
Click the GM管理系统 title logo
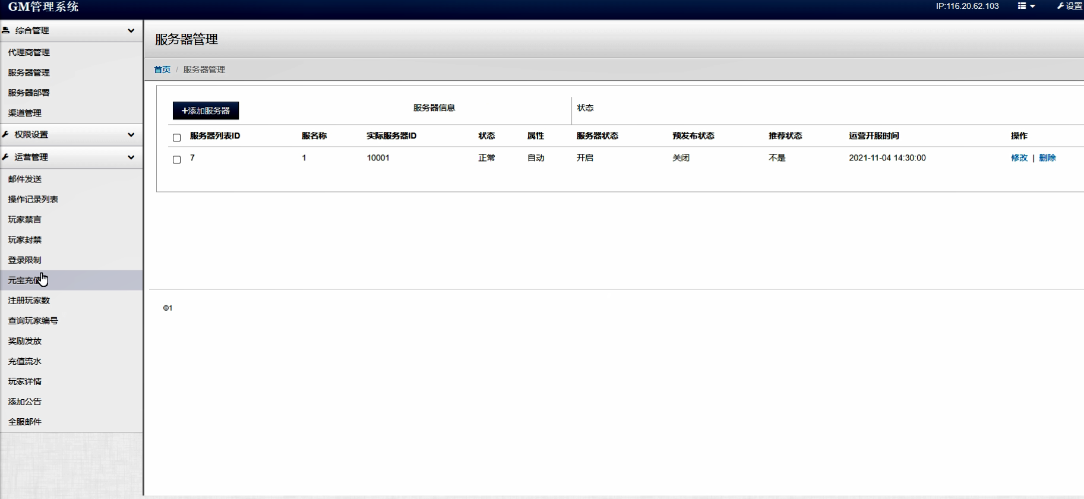coord(43,7)
